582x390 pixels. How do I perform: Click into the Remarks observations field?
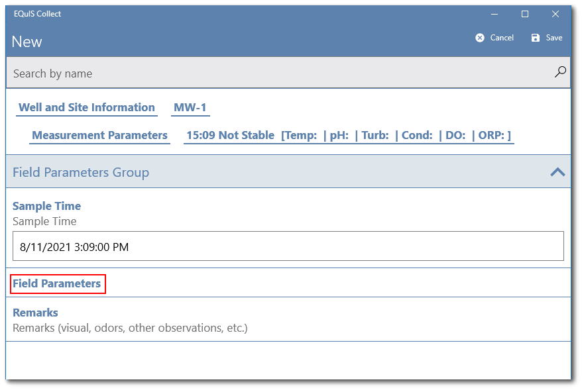[130, 328]
